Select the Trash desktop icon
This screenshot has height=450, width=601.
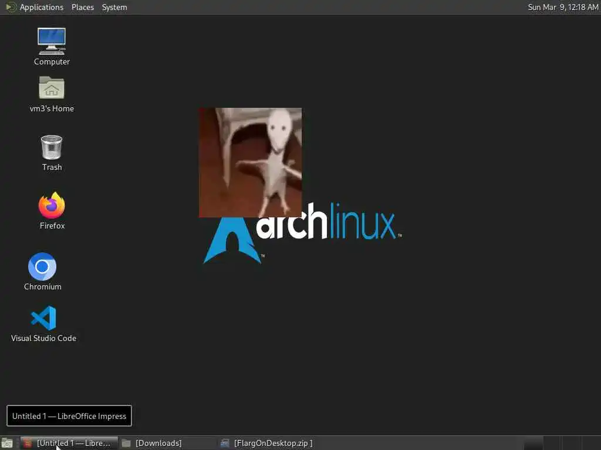point(52,153)
